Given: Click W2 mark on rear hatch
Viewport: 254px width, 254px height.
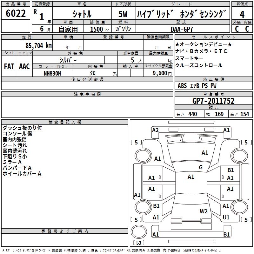Looking at the screenshot, I should [x=204, y=211].
